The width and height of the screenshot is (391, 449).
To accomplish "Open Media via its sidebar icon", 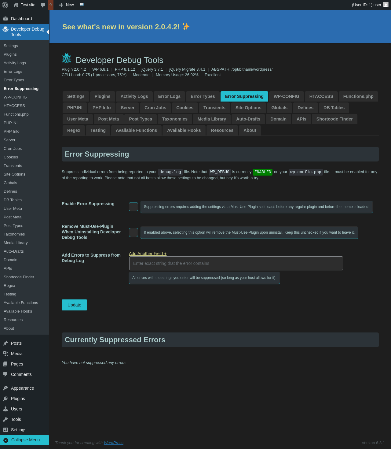I will tap(5, 354).
